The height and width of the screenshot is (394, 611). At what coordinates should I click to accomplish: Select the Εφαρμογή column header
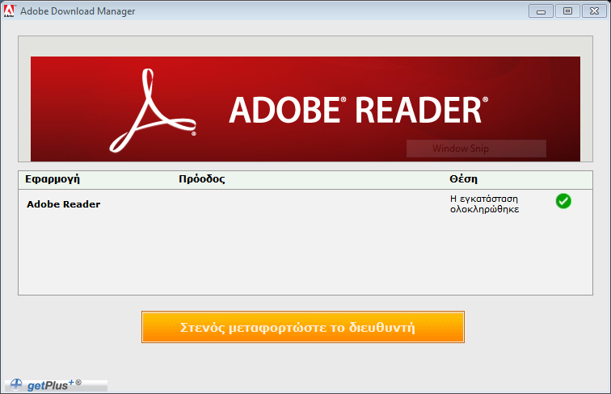[x=53, y=179]
